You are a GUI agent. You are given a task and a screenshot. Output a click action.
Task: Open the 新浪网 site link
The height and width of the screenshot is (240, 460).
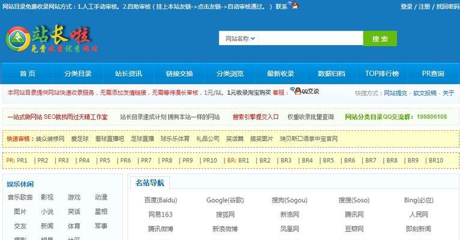[289, 215]
